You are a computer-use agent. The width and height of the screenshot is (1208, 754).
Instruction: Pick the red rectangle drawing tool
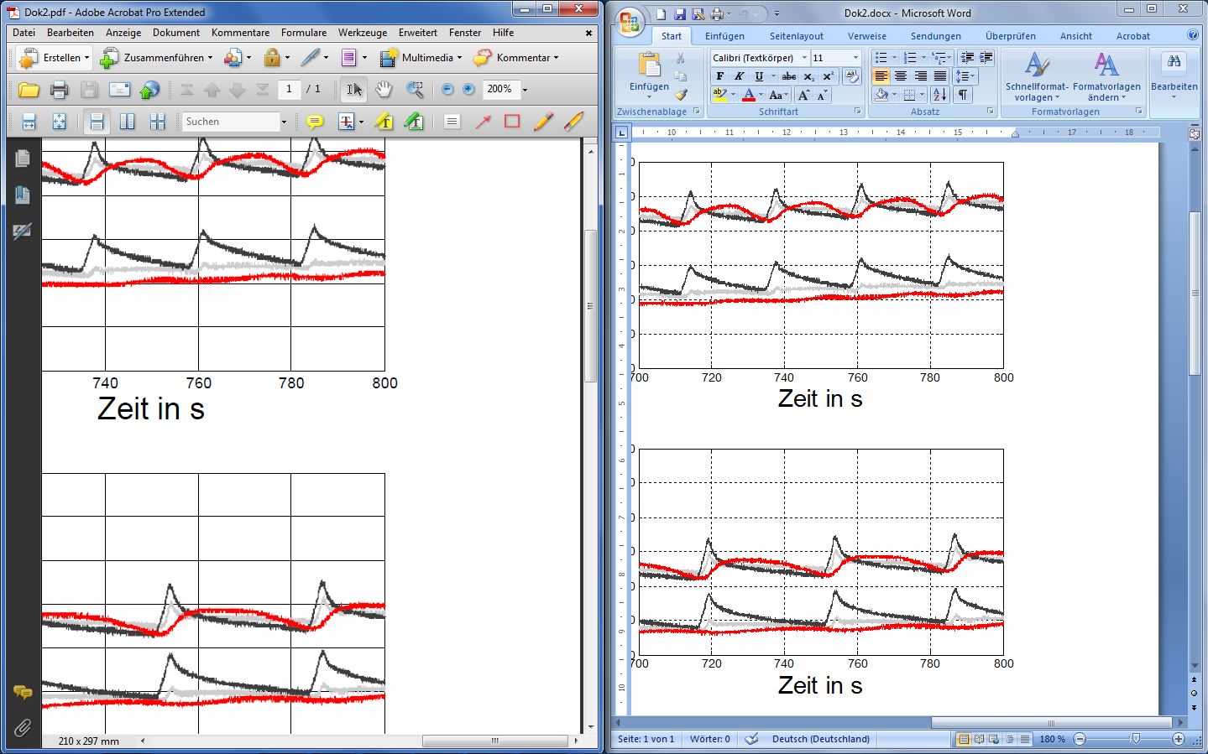(x=512, y=122)
